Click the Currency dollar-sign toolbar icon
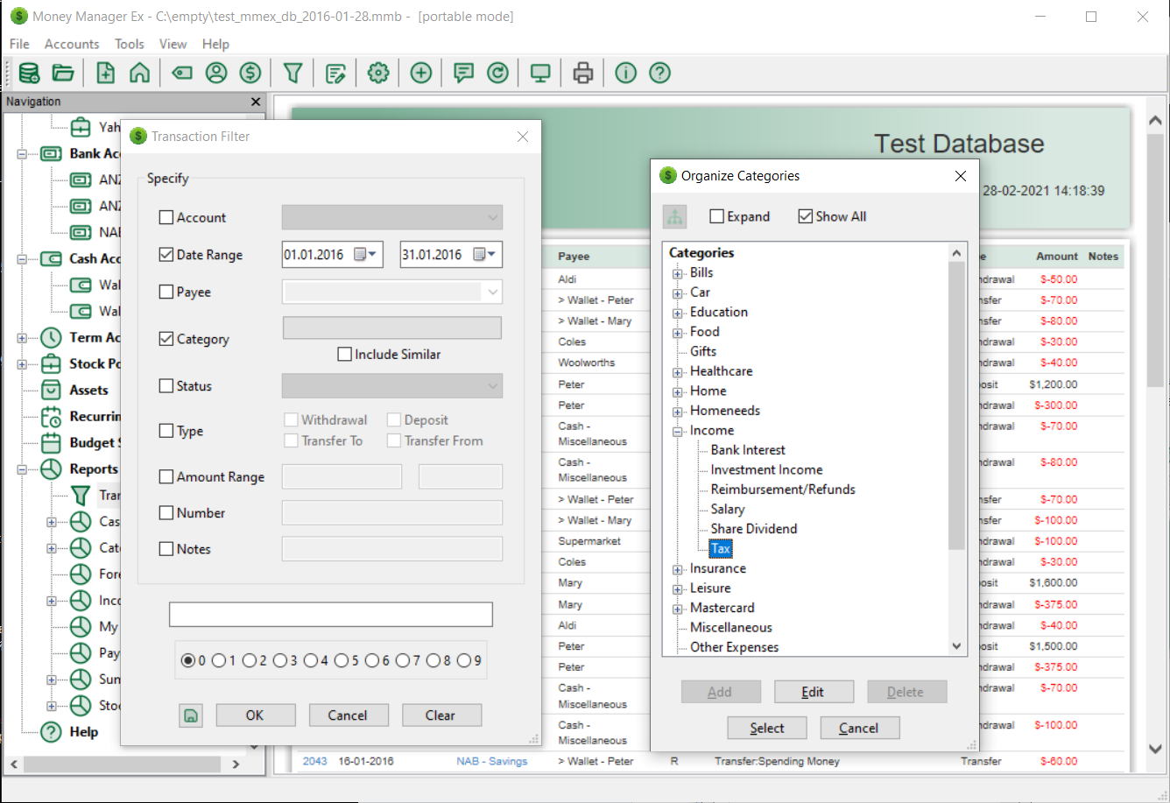The image size is (1170, 803). [250, 73]
